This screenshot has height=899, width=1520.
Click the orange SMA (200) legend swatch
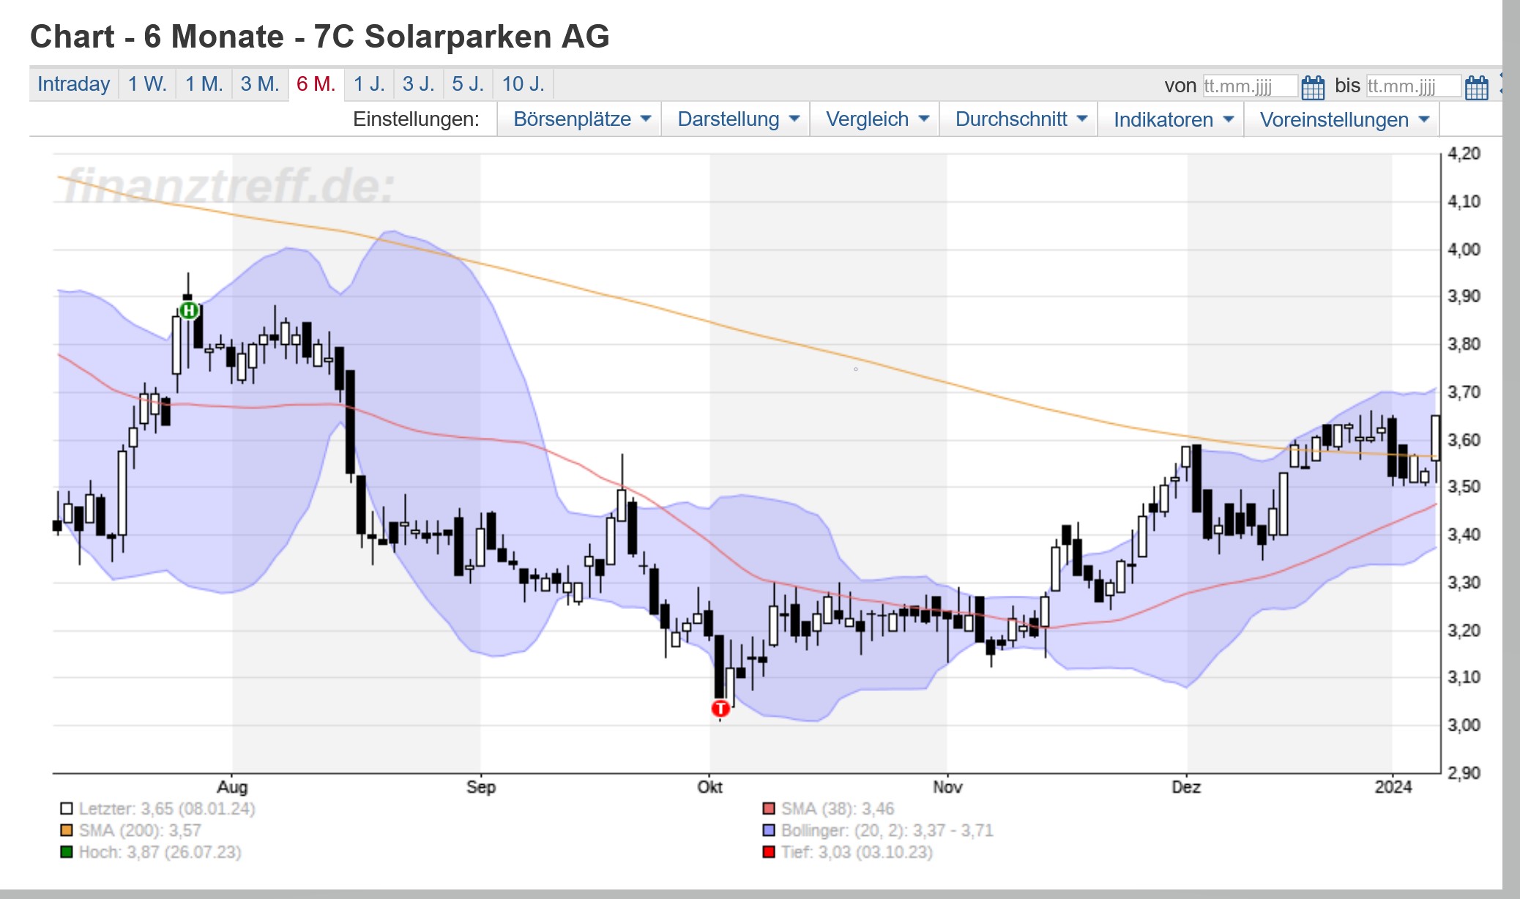[x=67, y=830]
